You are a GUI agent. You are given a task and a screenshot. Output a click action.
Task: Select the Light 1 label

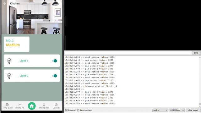(24, 61)
